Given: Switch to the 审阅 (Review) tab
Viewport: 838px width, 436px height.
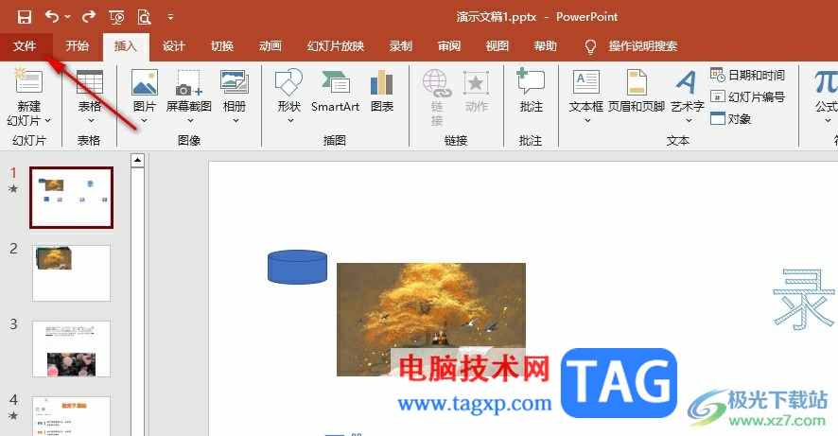Looking at the screenshot, I should coord(449,46).
